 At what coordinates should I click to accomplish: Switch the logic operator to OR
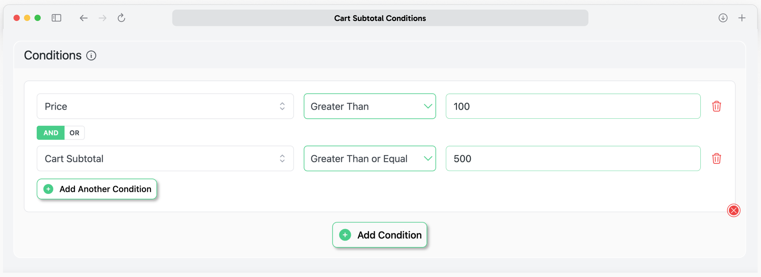tap(74, 133)
